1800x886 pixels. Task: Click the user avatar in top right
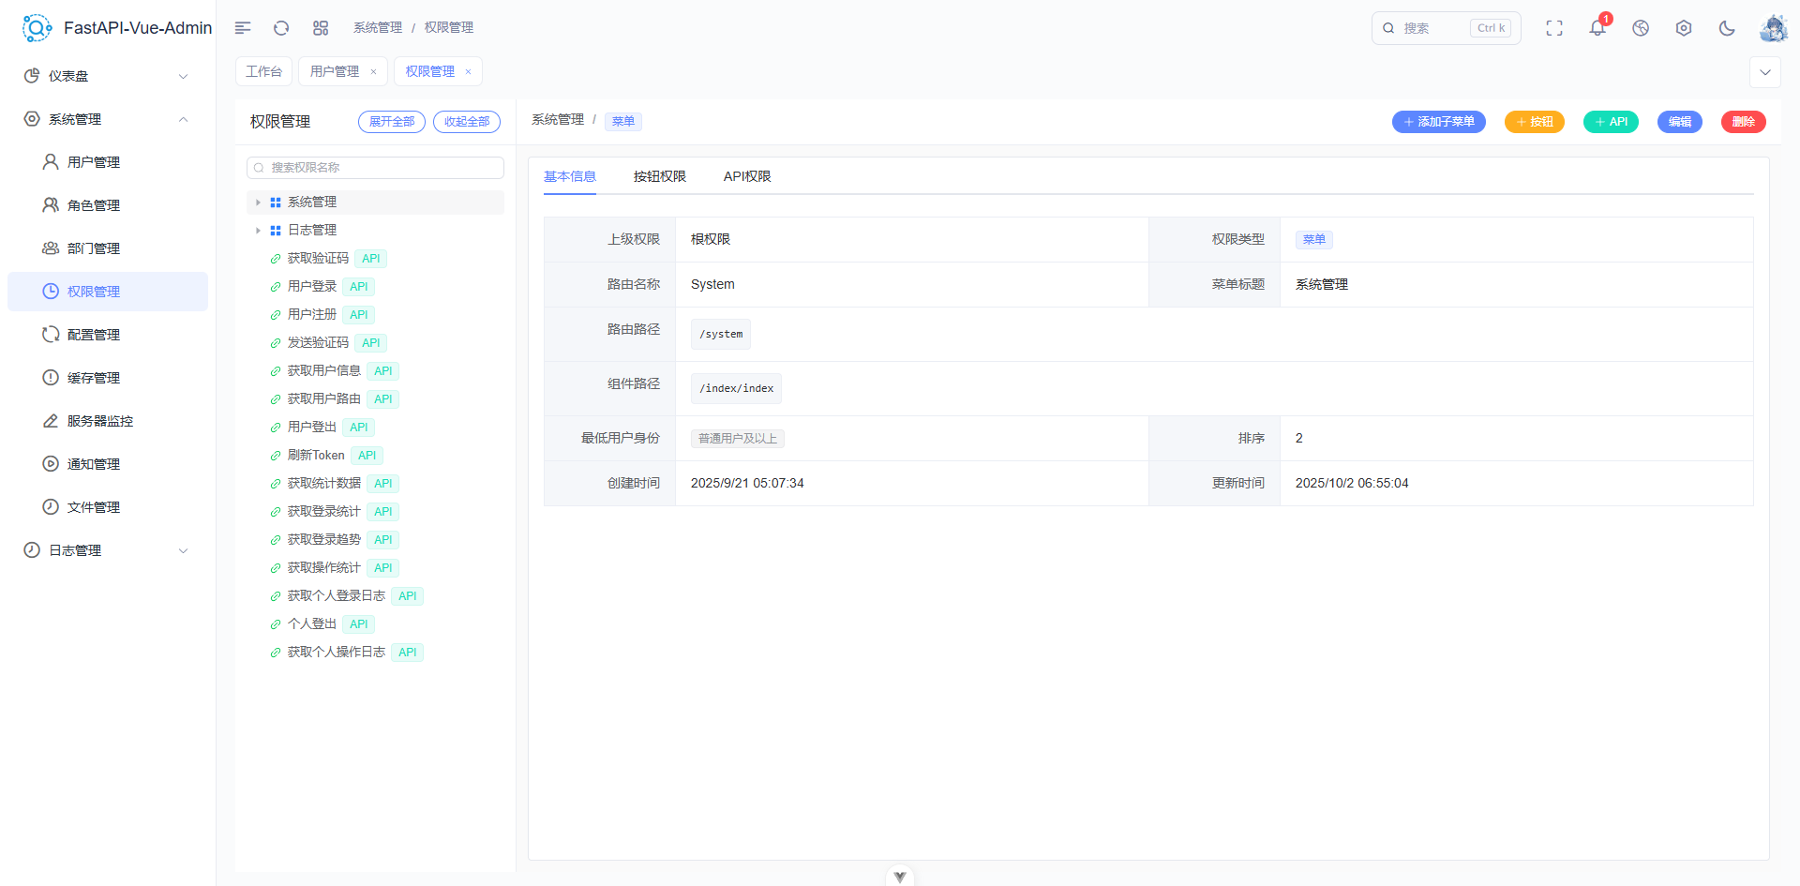[1772, 28]
